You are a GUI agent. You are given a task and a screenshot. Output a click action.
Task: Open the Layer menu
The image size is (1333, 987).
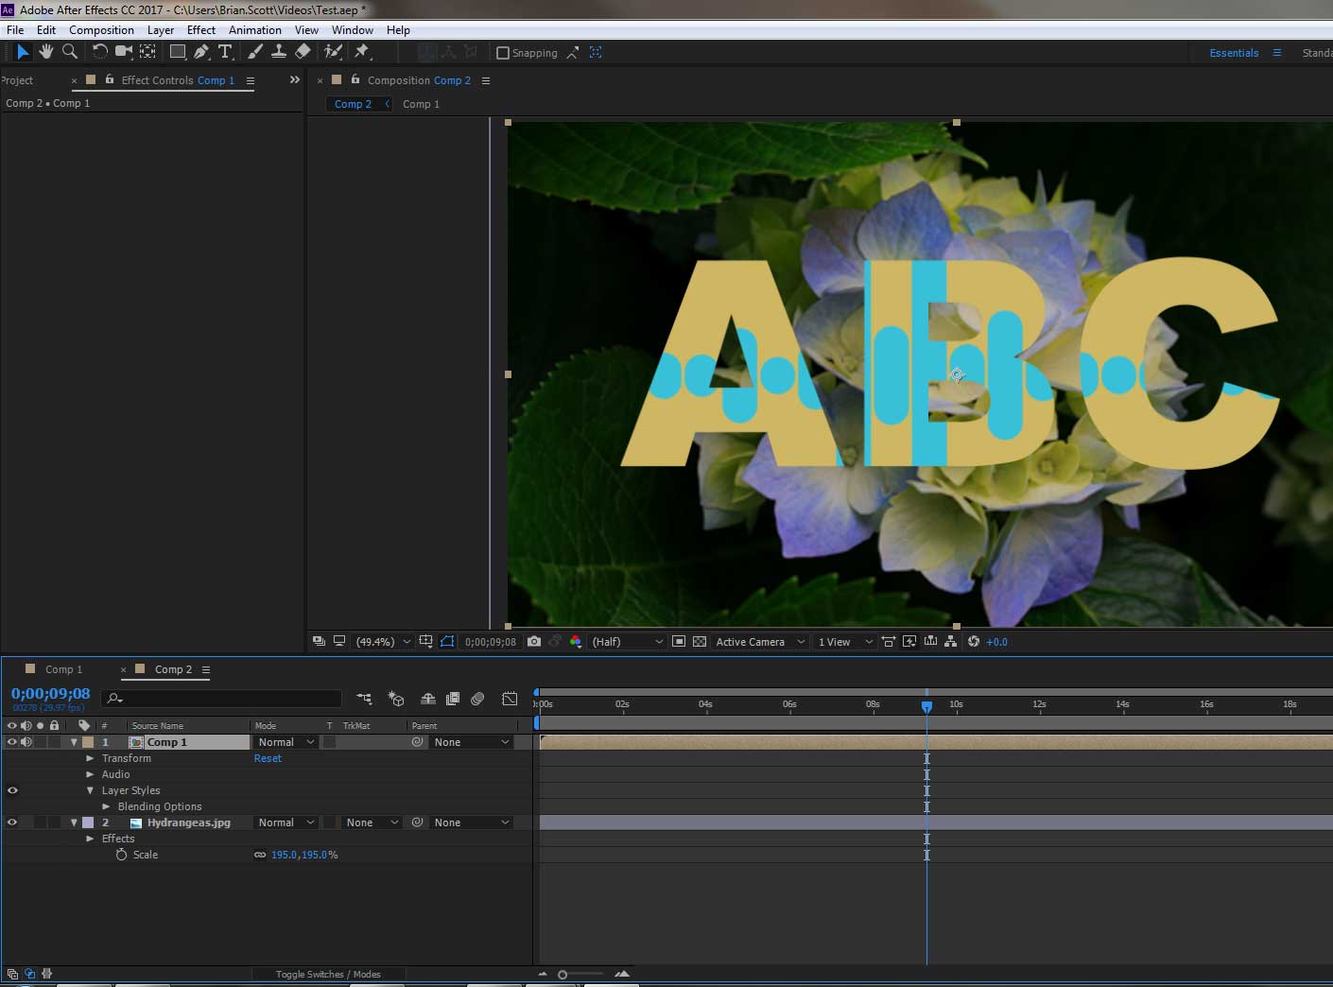(x=160, y=30)
